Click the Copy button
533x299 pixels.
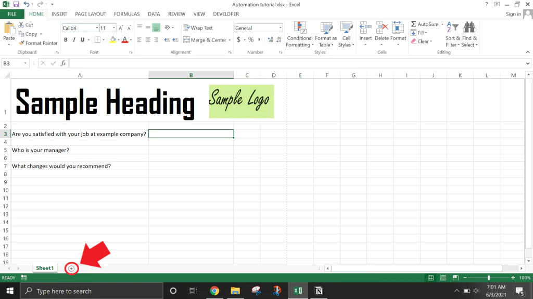coord(28,34)
